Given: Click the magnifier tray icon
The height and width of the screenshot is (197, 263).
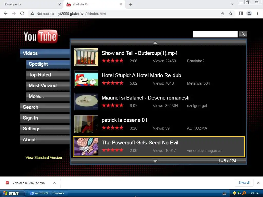Looking at the screenshot, I should click(x=244, y=193).
